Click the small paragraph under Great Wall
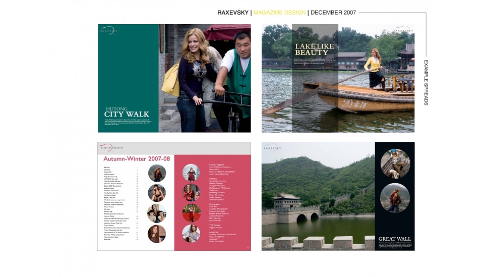 pyautogui.click(x=395, y=245)
